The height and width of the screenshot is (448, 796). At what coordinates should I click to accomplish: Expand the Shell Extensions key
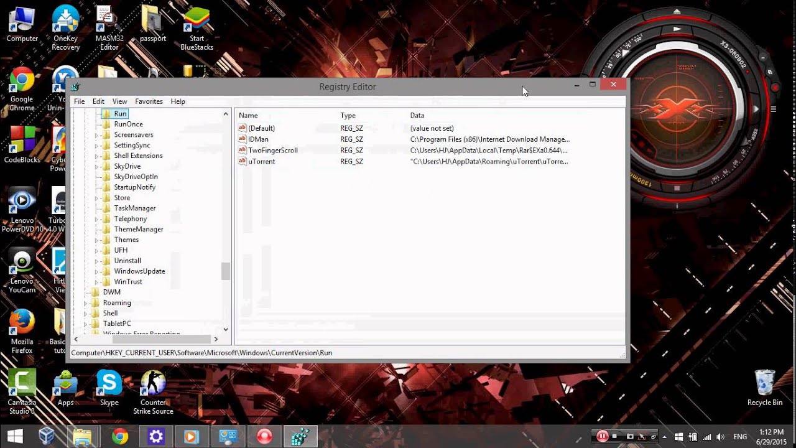coord(96,156)
